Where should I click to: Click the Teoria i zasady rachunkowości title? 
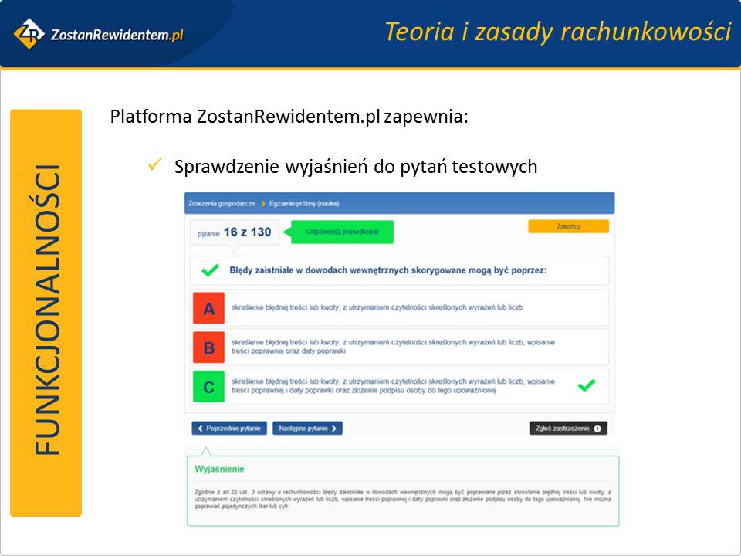[x=557, y=32]
